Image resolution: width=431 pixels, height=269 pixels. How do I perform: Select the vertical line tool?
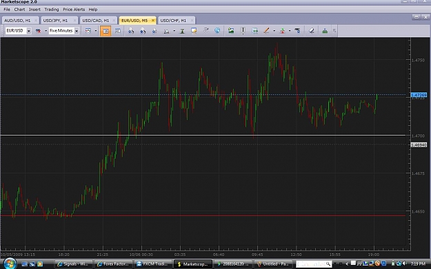(243, 31)
